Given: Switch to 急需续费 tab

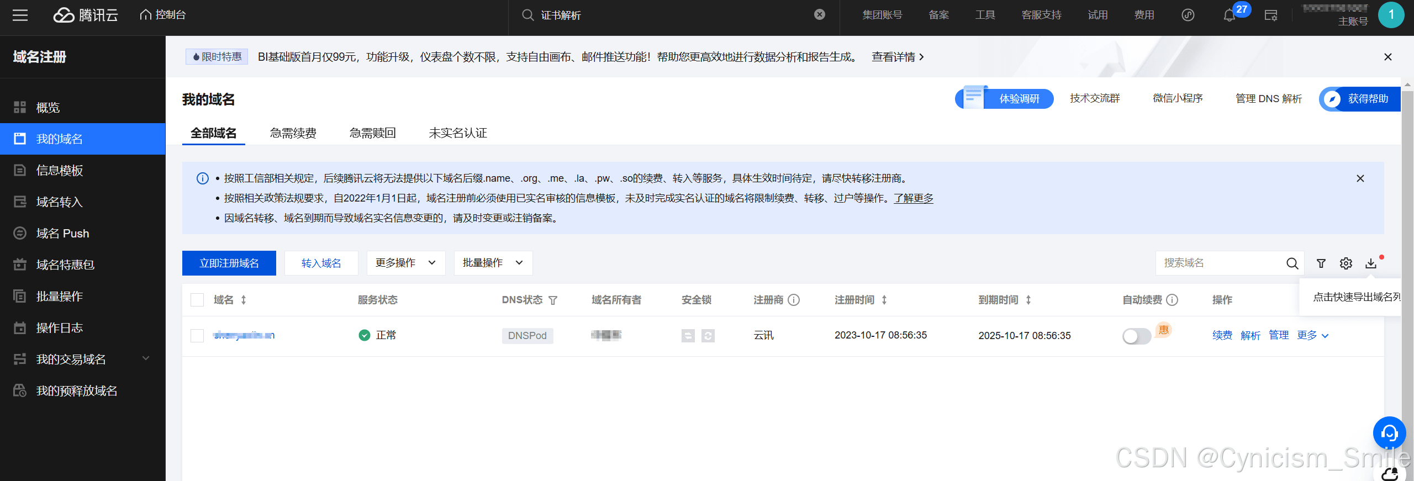Looking at the screenshot, I should [293, 133].
